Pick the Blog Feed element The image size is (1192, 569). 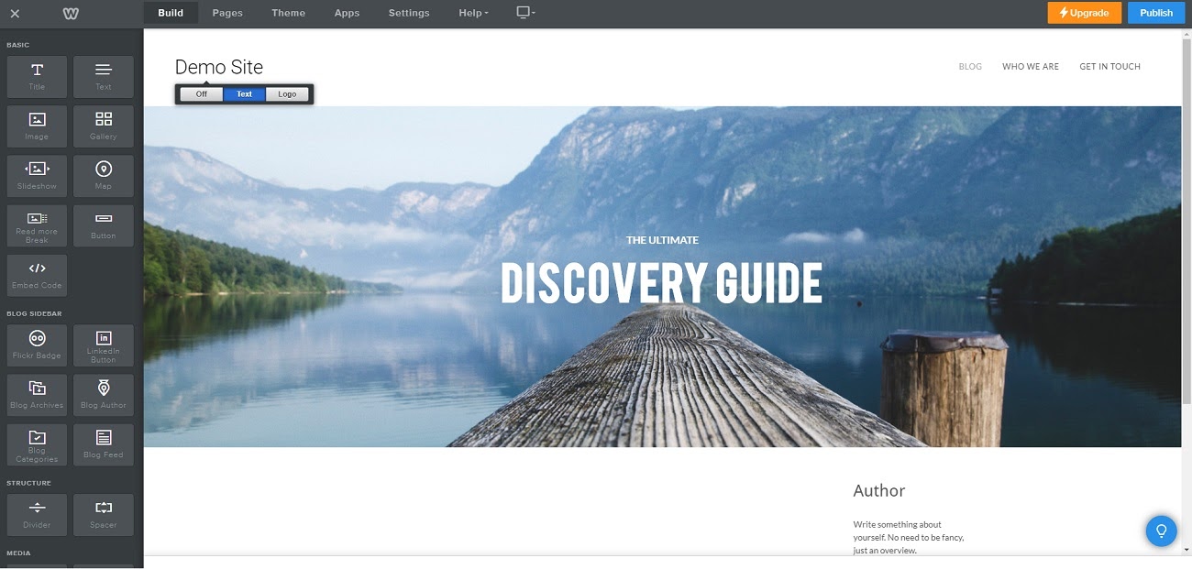click(x=103, y=444)
